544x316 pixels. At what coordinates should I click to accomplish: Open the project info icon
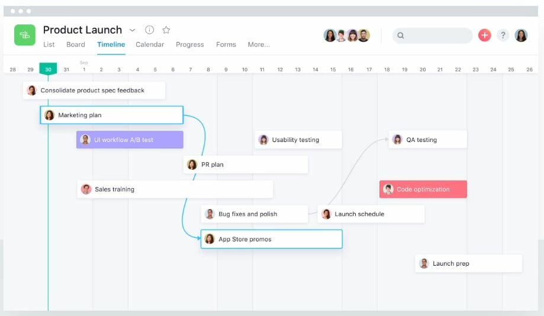tap(150, 30)
